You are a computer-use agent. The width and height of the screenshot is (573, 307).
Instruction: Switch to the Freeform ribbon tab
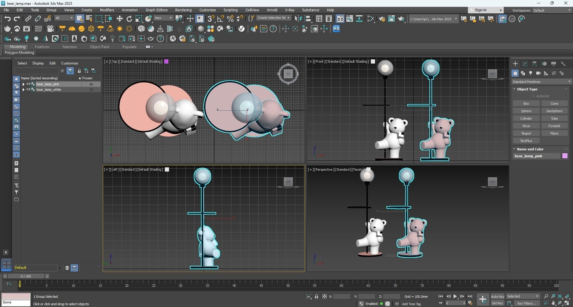tap(42, 47)
